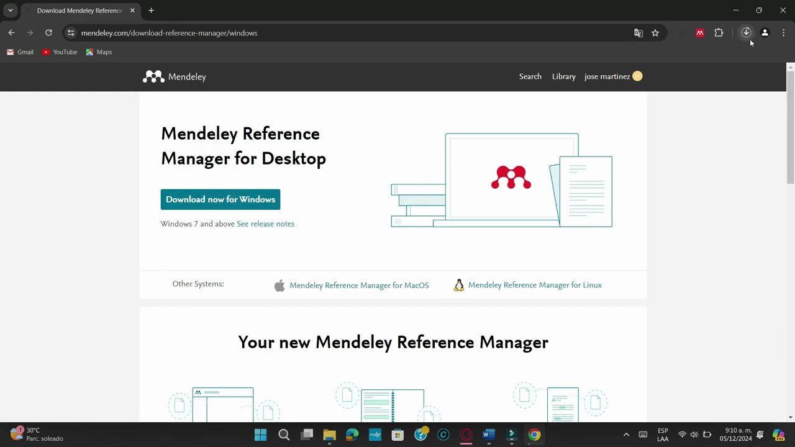Open the See release notes link

[265, 224]
